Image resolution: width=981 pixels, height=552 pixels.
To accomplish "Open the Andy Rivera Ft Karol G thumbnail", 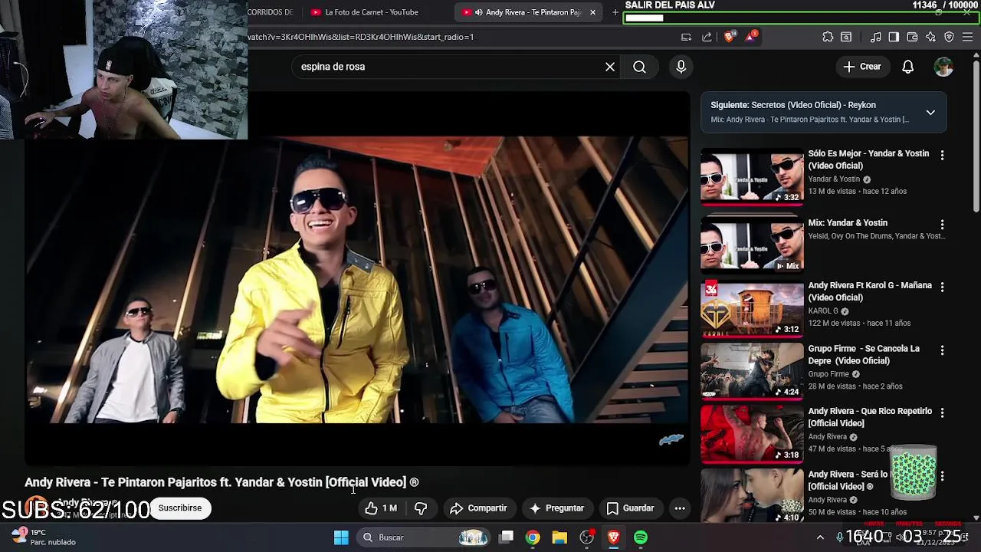I will tap(752, 308).
